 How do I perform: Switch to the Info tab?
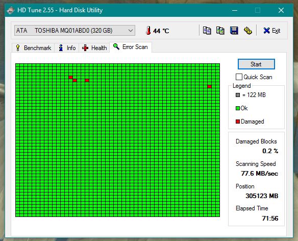click(67, 48)
